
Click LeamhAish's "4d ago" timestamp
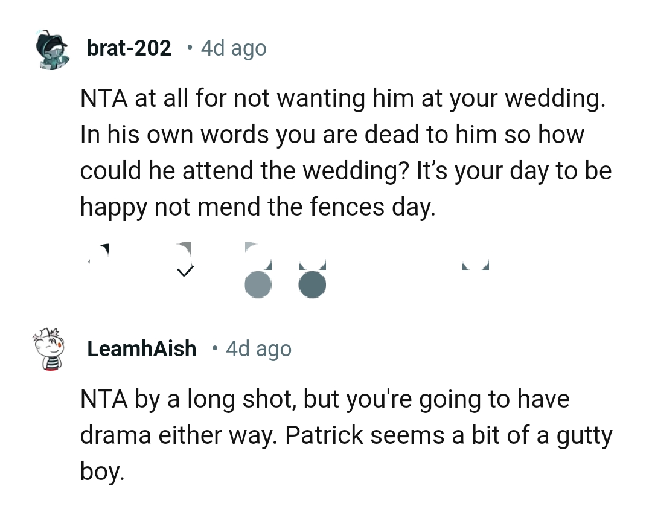click(x=258, y=349)
